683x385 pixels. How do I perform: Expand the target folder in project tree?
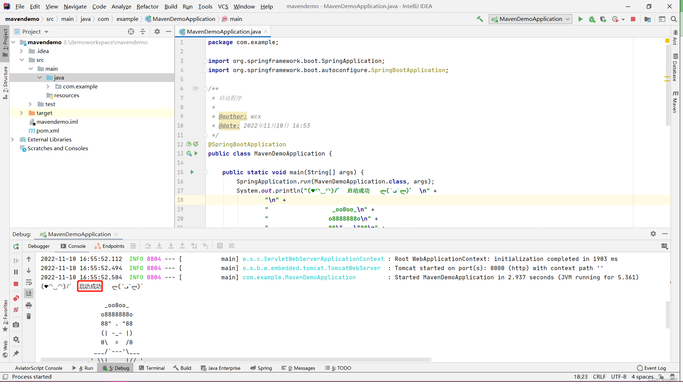click(x=22, y=113)
